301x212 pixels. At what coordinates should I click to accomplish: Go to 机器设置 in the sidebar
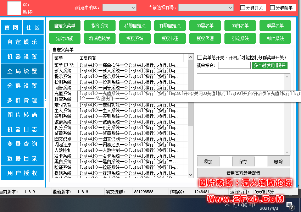pos(22,56)
